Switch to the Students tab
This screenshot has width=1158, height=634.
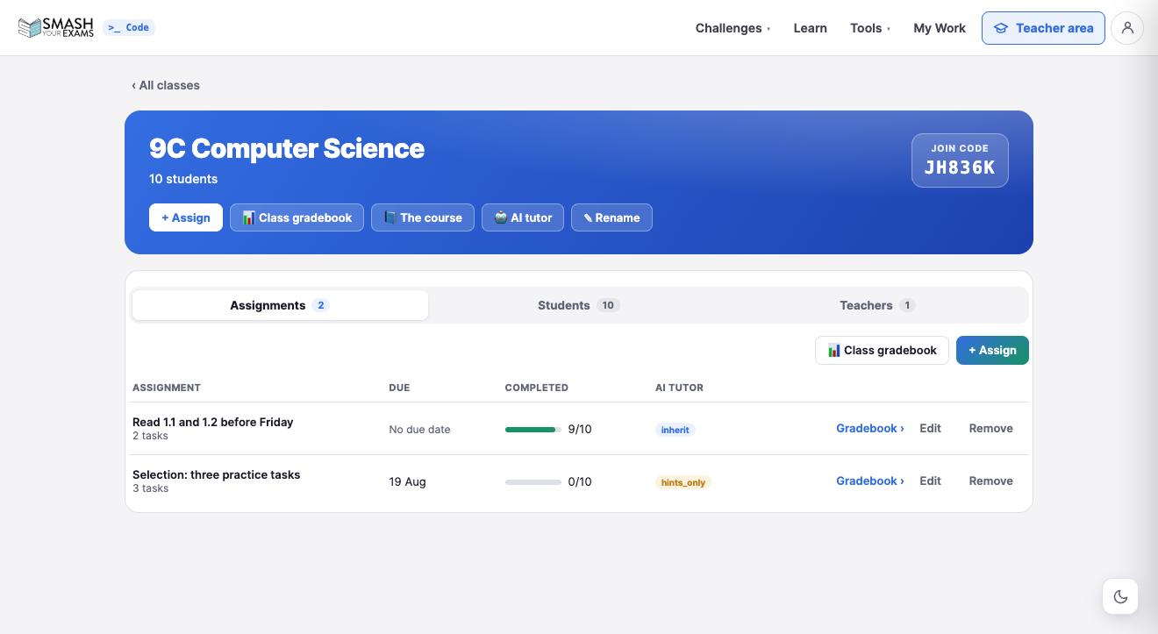[x=579, y=305]
